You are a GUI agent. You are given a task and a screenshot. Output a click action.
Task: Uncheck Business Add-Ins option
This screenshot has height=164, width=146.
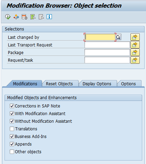pos(12,136)
